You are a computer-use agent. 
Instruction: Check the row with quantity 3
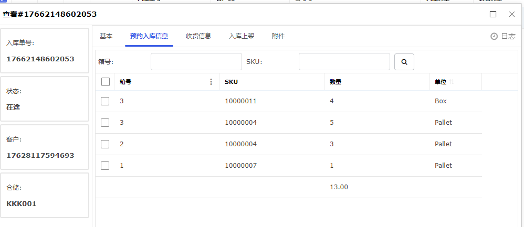(105, 144)
